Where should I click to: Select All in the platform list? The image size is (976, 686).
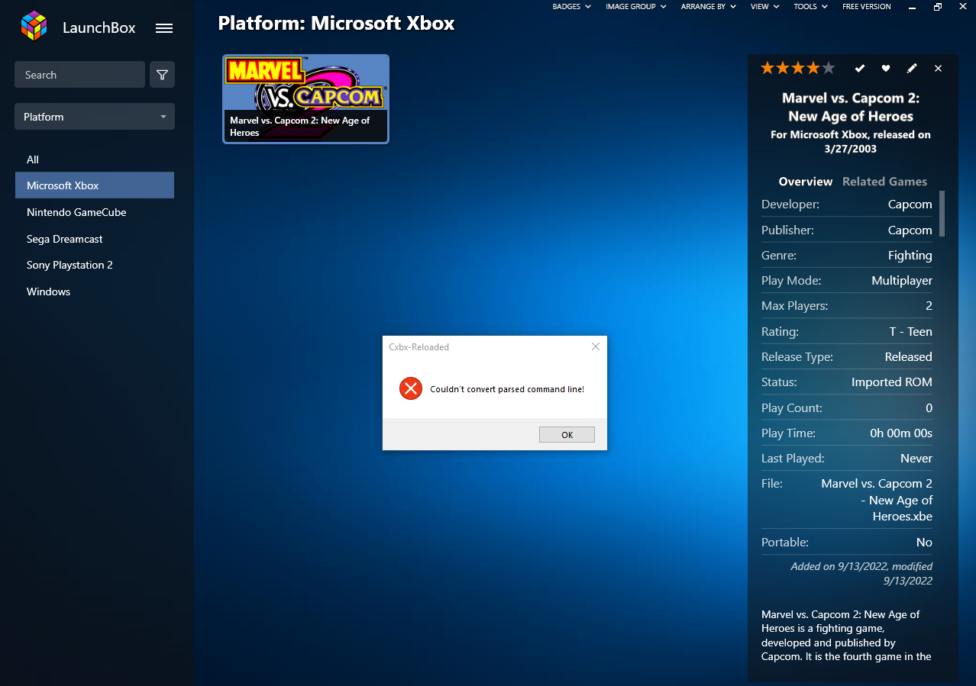pyautogui.click(x=95, y=159)
